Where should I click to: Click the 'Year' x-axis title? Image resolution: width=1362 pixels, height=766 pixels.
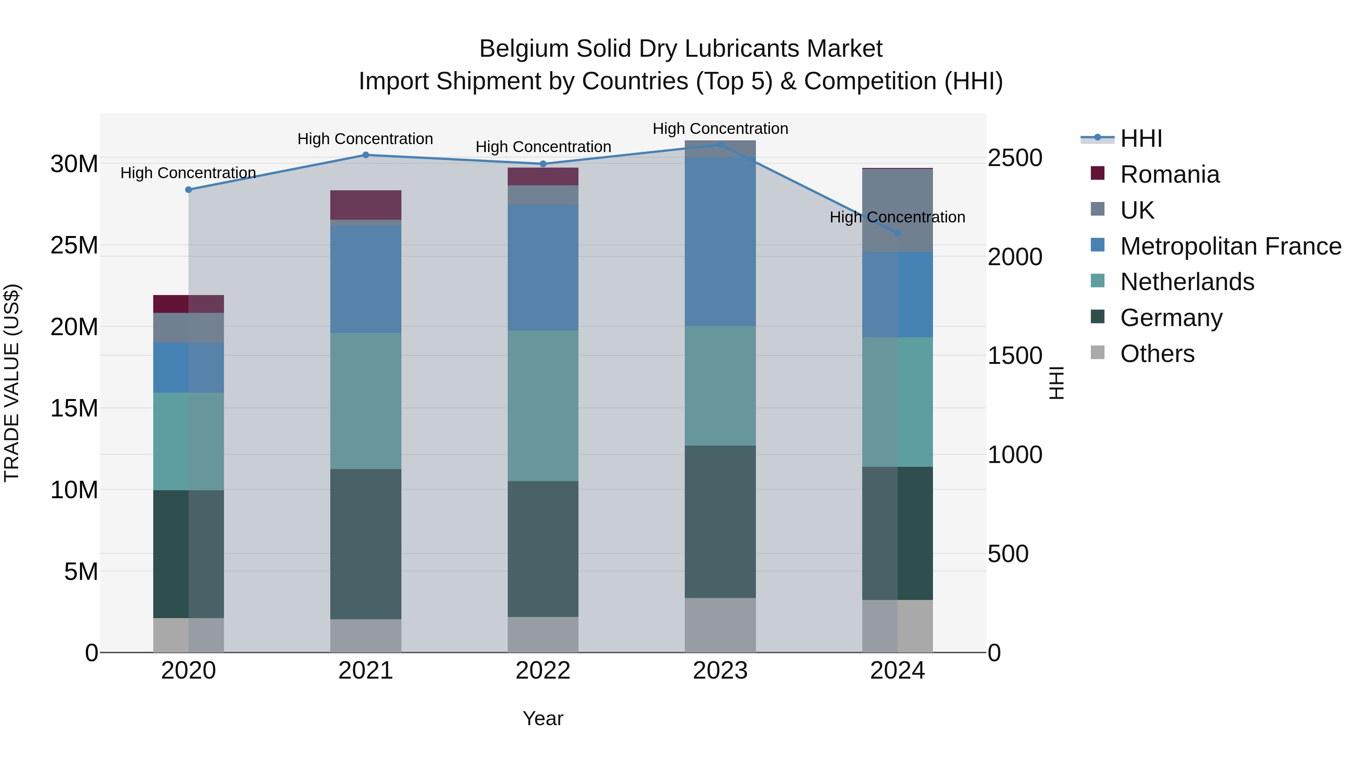pyautogui.click(x=543, y=719)
